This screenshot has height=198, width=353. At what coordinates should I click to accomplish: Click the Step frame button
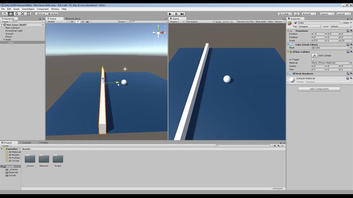coord(183,14)
